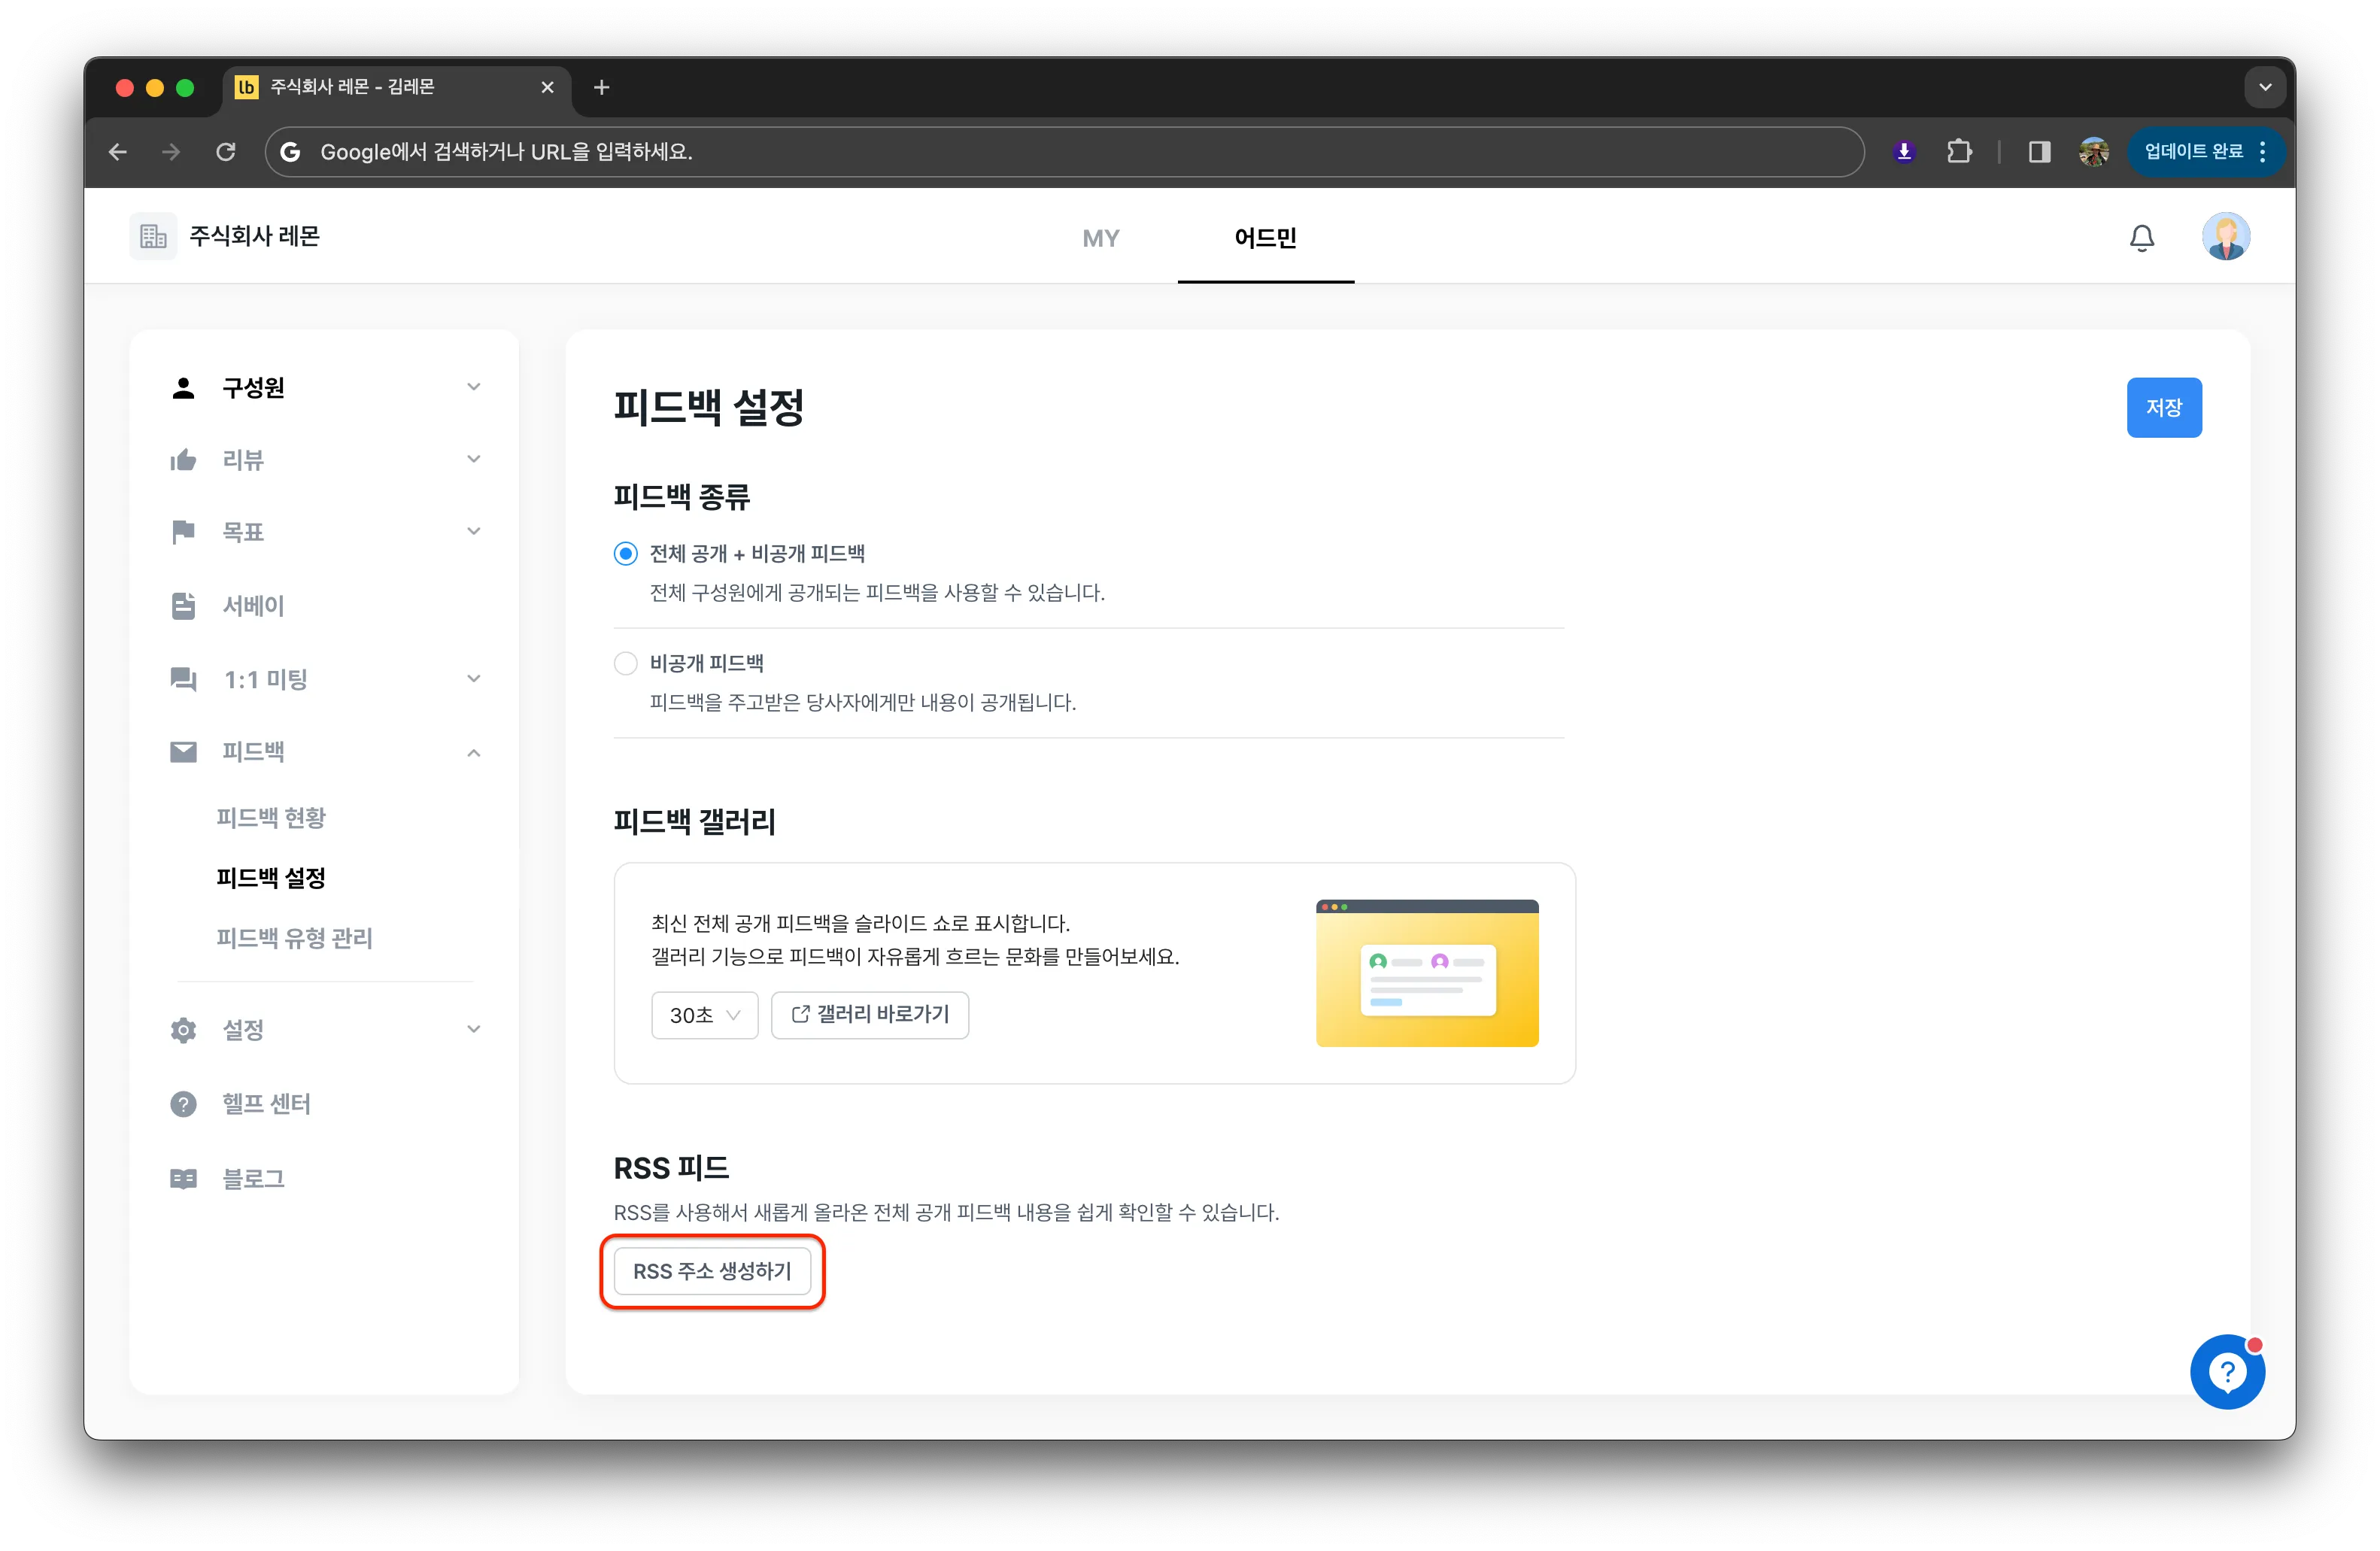The image size is (2380, 1551).
Task: Click the 리뷰 thumbs-up icon
Action: click(x=183, y=460)
